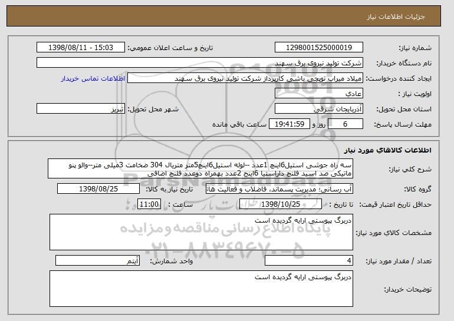The image size is (454, 321).
Task: Click the request creator name field
Action: coord(245,78)
